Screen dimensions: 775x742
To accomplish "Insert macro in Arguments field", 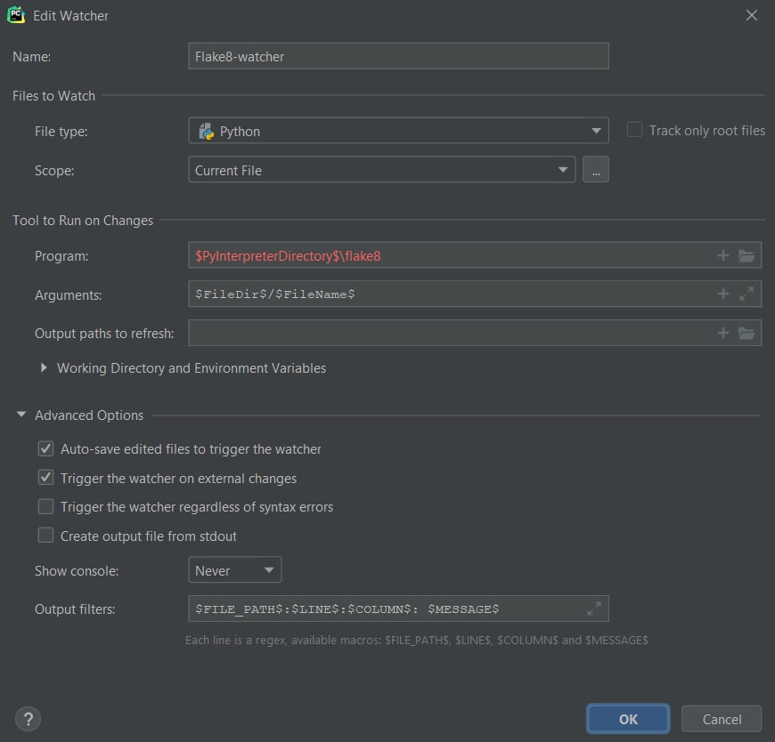I will (x=722, y=294).
